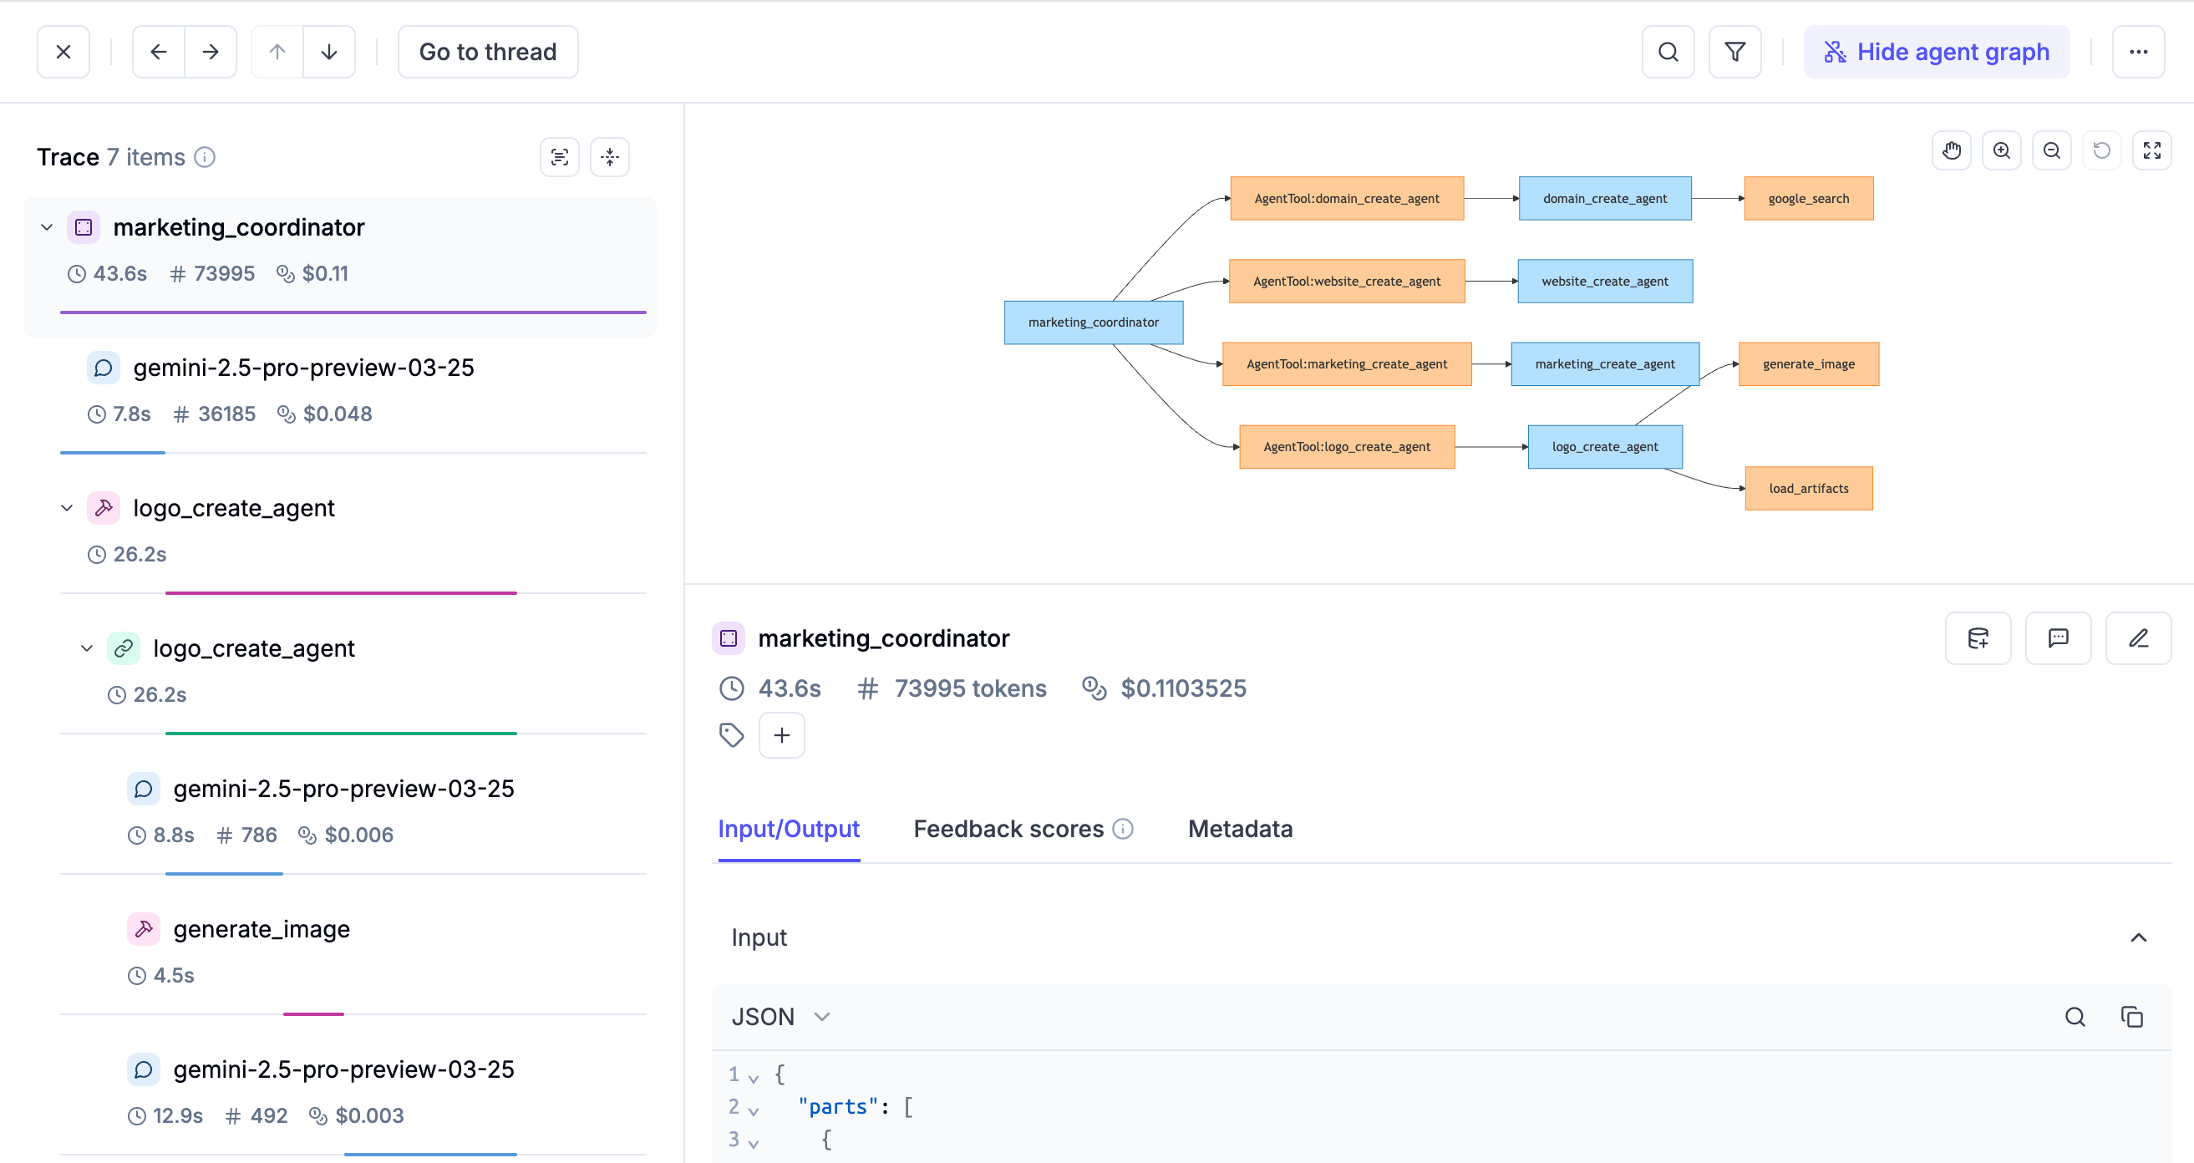Open the JSON format dropdown
This screenshot has height=1163, width=2194.
pyautogui.click(x=780, y=1016)
